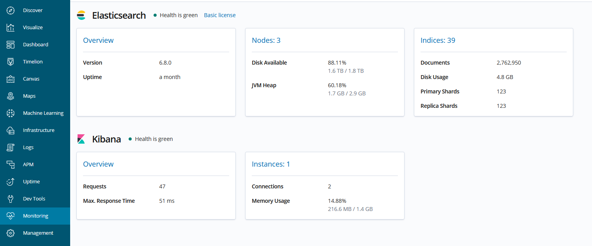The height and width of the screenshot is (246, 592).
Task: Click the Dashboard icon in sidebar
Action: tap(11, 45)
